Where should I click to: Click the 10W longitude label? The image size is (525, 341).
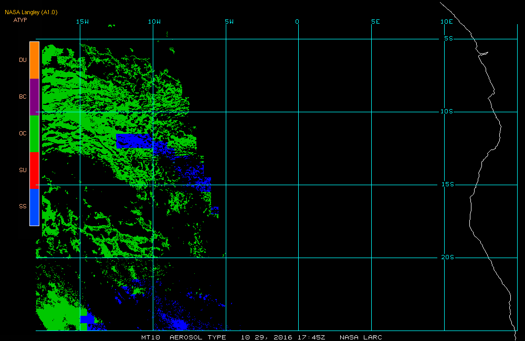click(154, 22)
